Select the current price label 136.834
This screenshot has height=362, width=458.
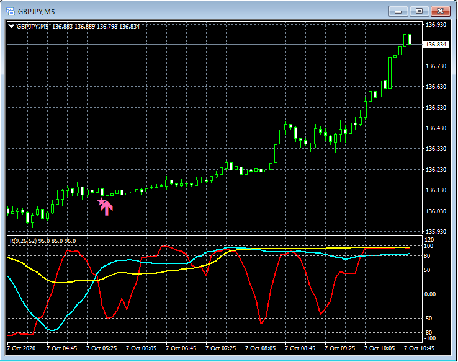pos(436,45)
